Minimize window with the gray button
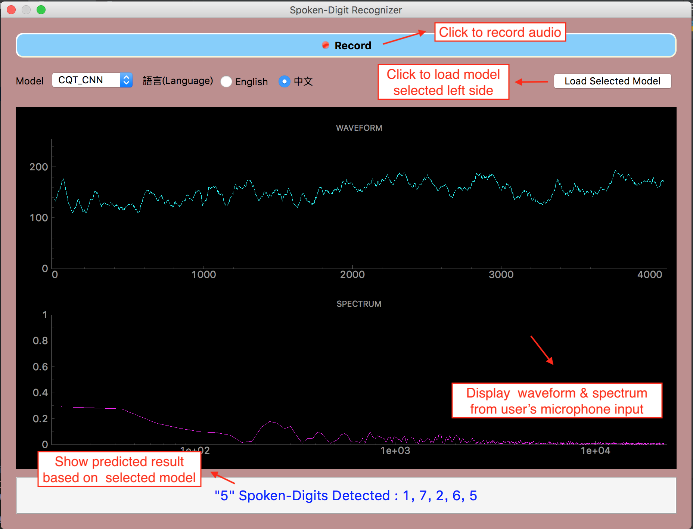 (26, 10)
